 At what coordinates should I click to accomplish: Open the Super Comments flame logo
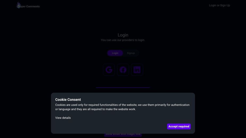pos(19,5)
